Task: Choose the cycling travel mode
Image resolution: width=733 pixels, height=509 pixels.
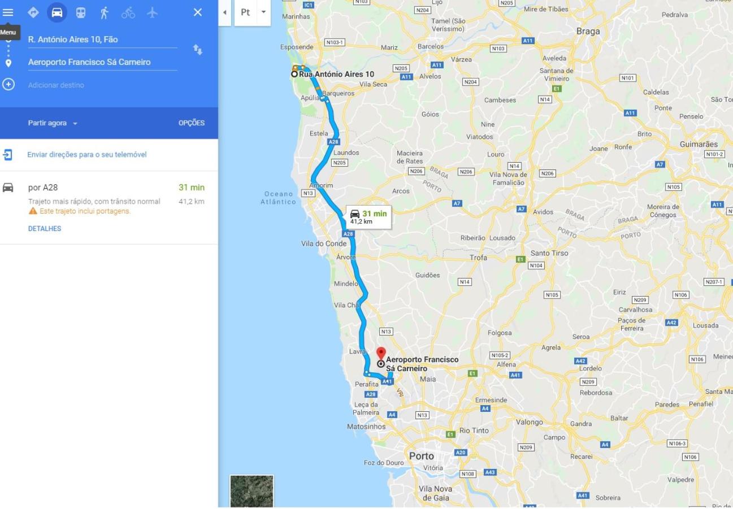Action: pyautogui.click(x=128, y=12)
